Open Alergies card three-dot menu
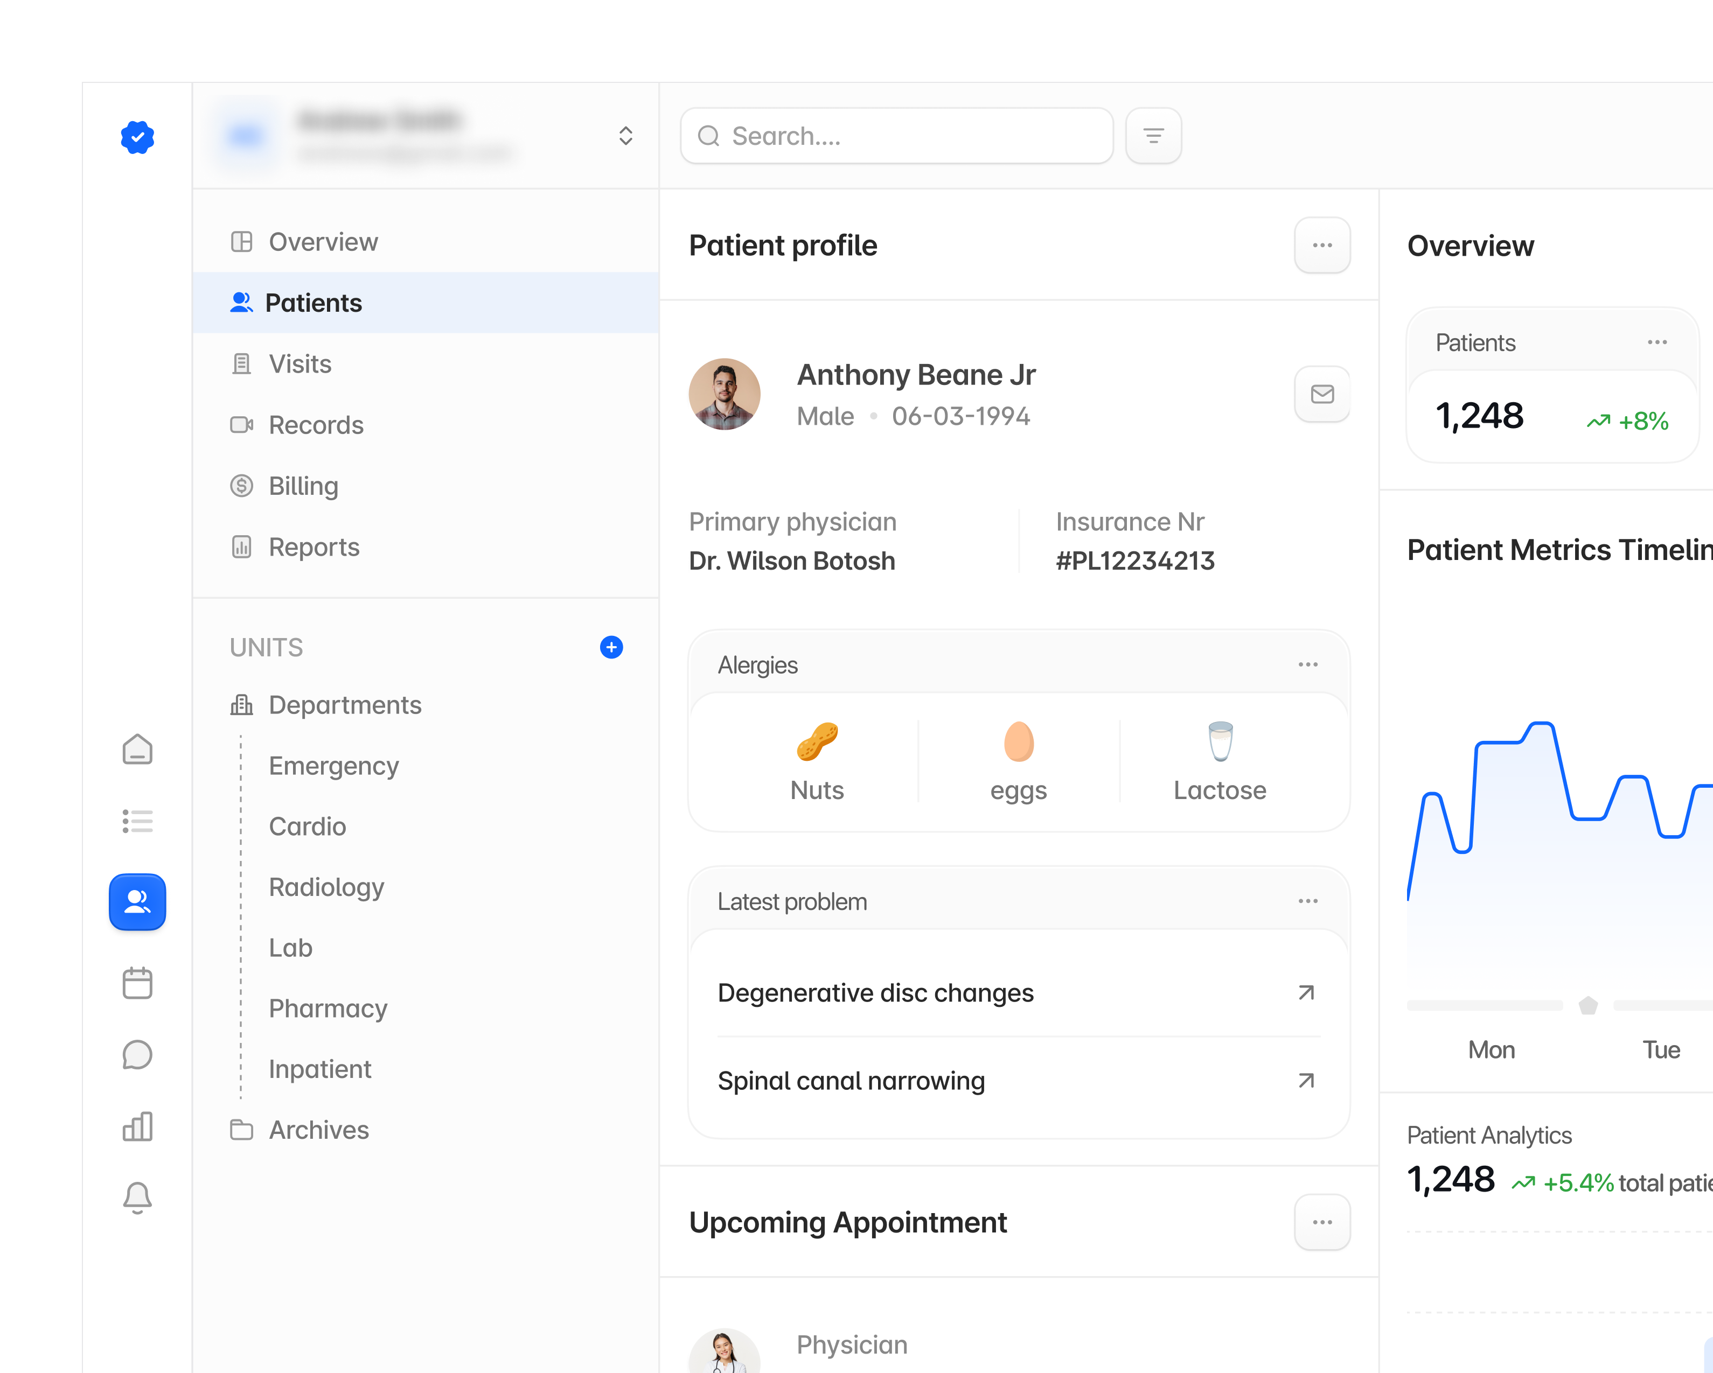The width and height of the screenshot is (1713, 1373). (1308, 664)
